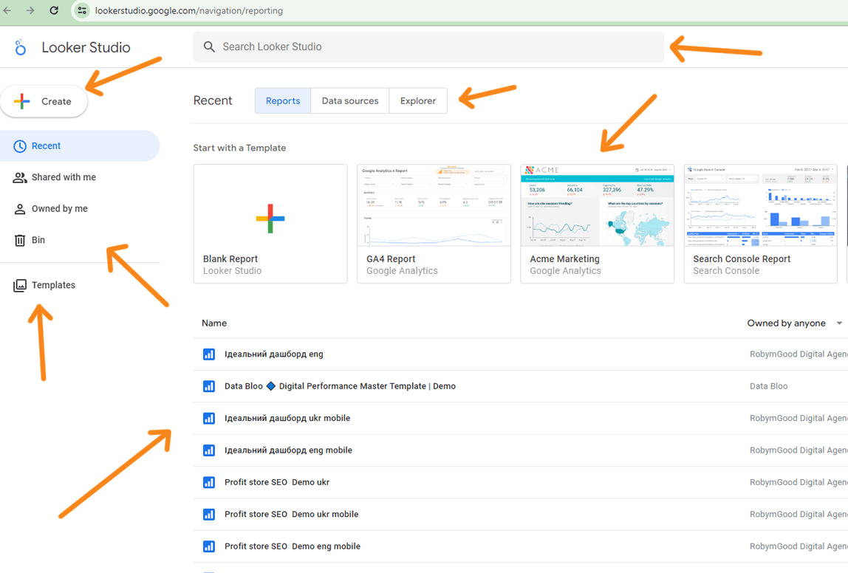Click the people icon for Shared with me
This screenshot has height=573, width=848.
click(x=20, y=177)
